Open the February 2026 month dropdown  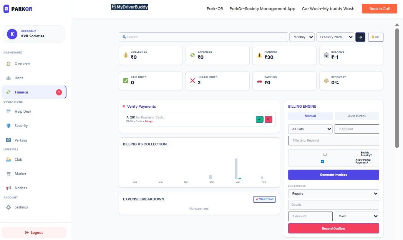[x=335, y=37]
